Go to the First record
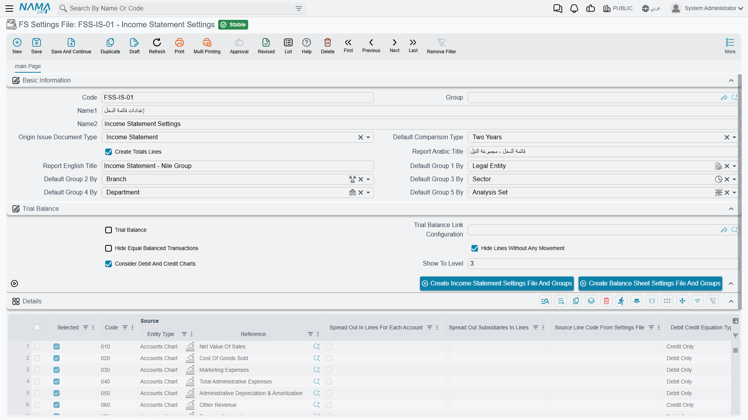The image size is (748, 420). 348,42
